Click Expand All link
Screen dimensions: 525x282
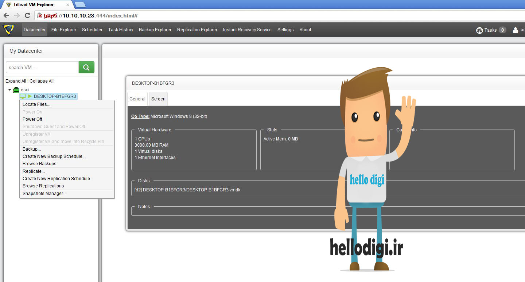16,81
